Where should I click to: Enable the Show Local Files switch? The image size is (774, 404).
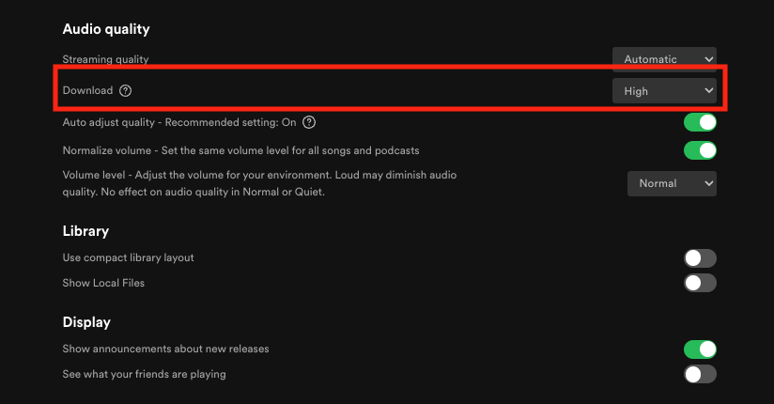[x=700, y=283]
